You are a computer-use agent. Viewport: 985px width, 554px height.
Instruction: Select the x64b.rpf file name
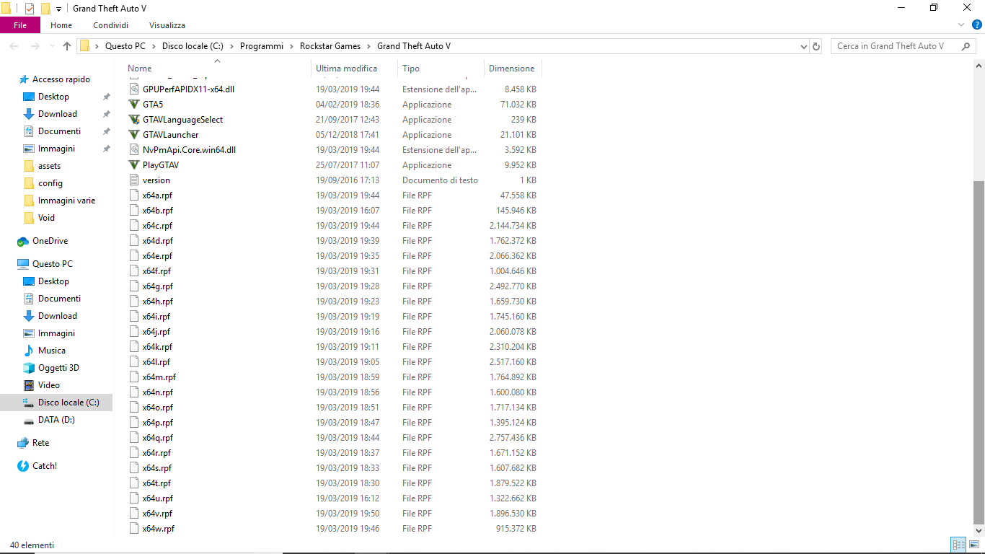pyautogui.click(x=158, y=211)
